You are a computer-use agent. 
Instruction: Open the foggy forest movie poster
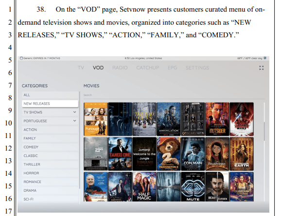pos(169,187)
